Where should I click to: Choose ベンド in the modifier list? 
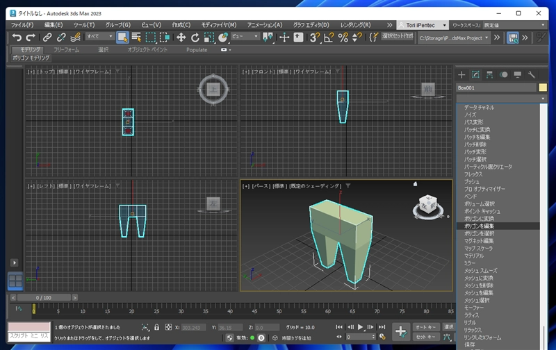498,197
